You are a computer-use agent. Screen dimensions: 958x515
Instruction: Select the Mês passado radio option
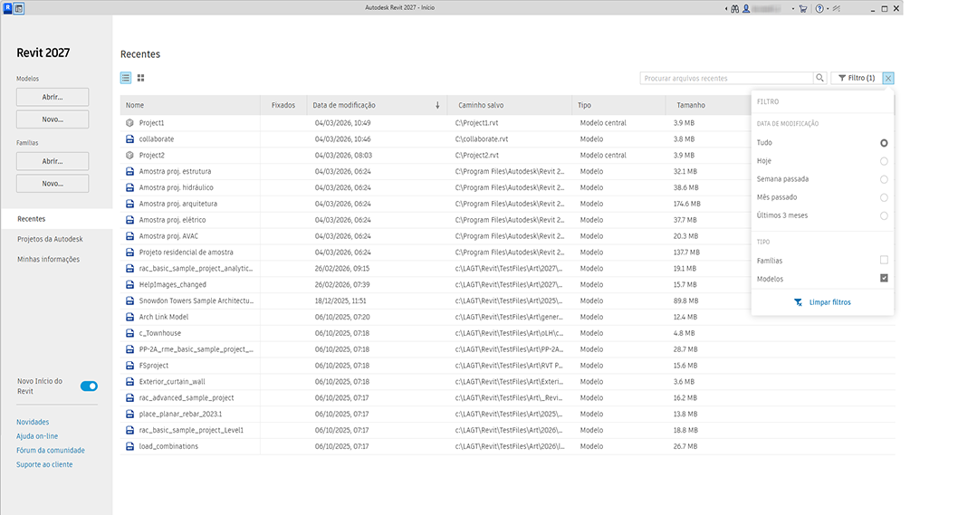coord(884,197)
